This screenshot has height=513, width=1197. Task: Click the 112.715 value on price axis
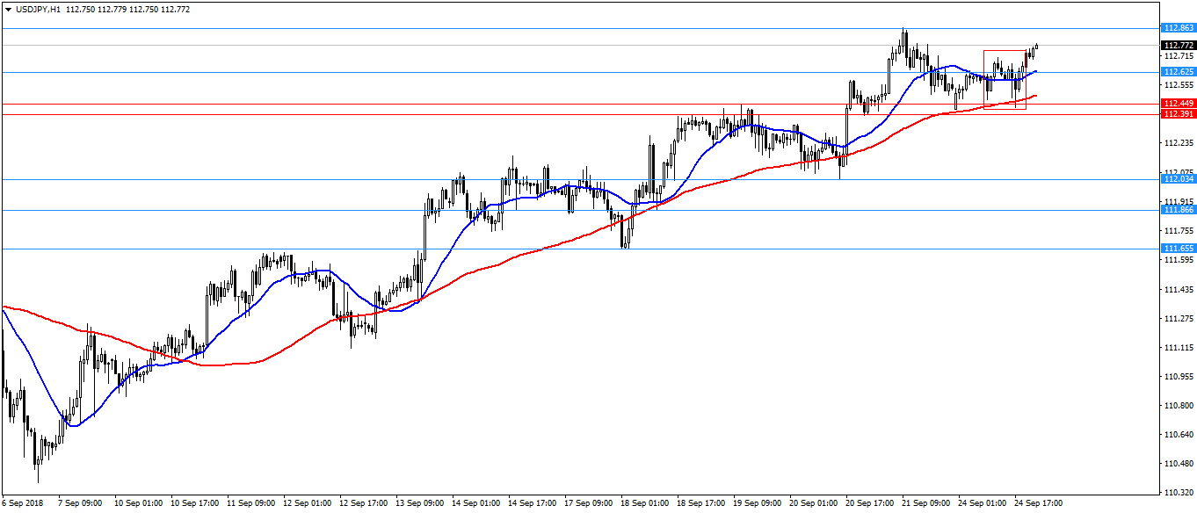point(1179,56)
